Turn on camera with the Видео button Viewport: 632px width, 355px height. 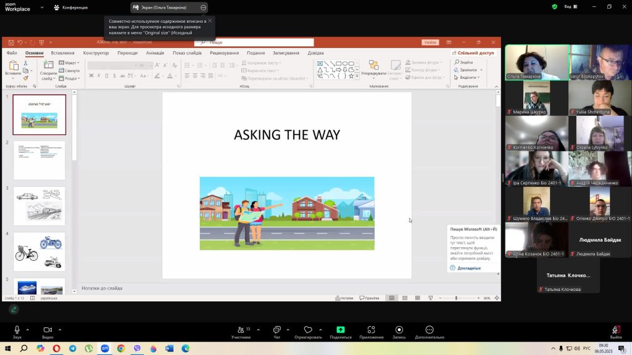pos(48,330)
